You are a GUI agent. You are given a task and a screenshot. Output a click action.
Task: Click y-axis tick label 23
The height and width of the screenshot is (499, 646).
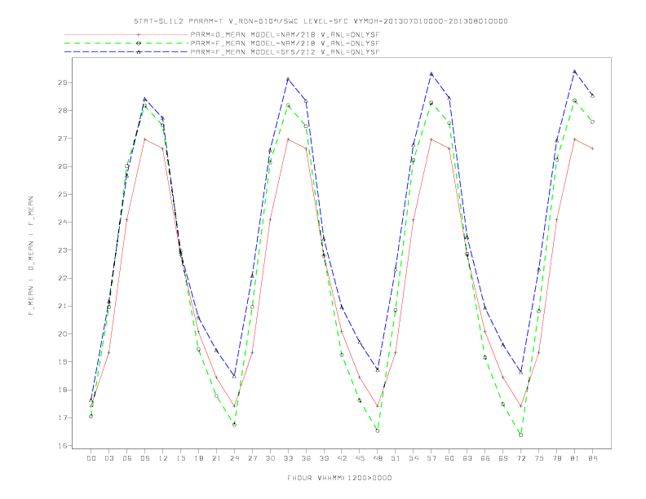pyautogui.click(x=63, y=250)
